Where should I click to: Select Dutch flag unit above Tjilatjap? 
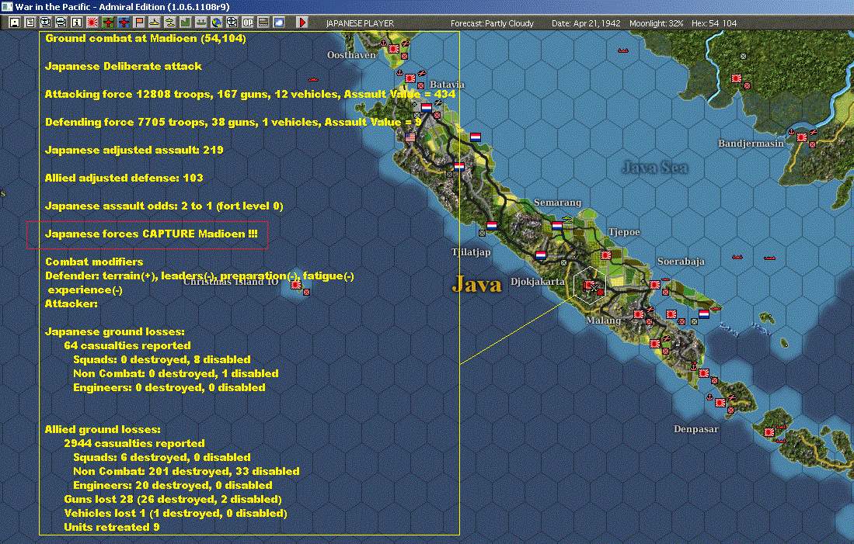coord(492,225)
